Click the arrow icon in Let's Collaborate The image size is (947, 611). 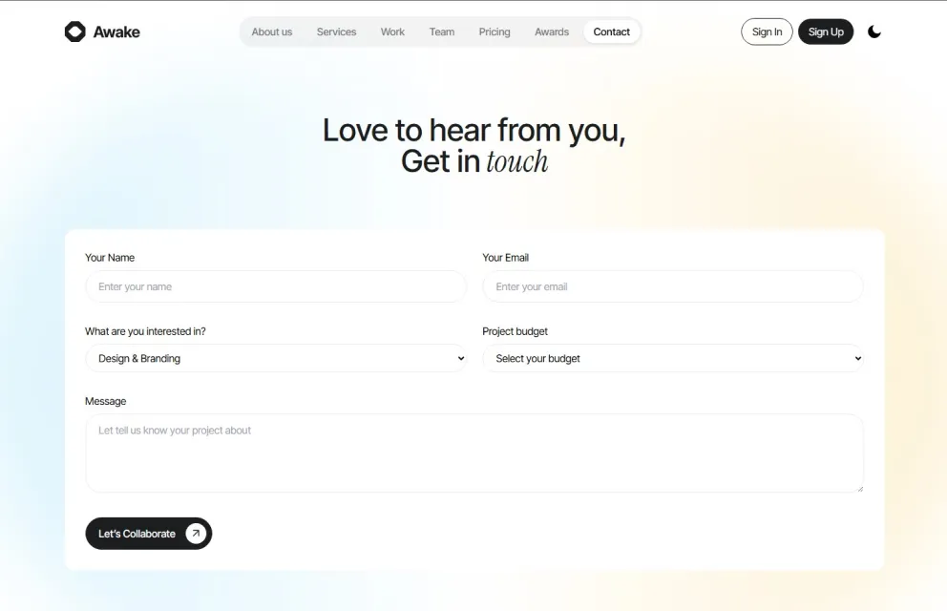pyautogui.click(x=196, y=533)
